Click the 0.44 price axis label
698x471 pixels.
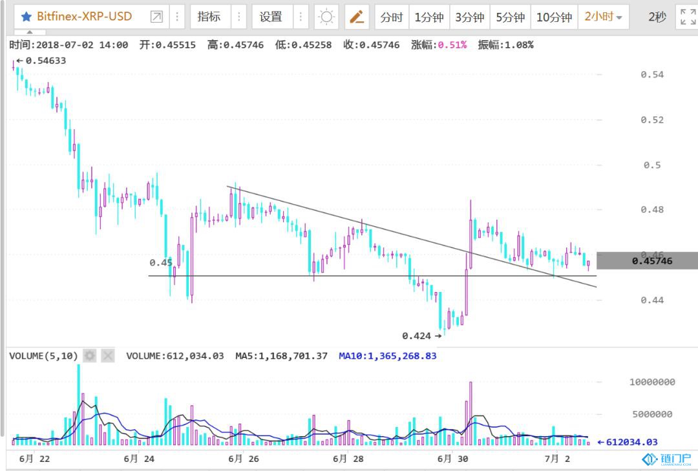click(652, 300)
